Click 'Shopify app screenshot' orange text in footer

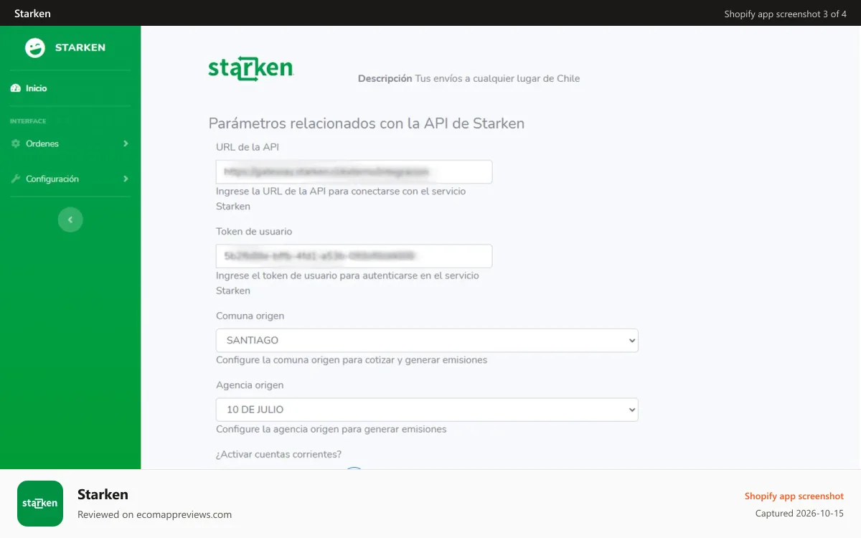pos(794,496)
